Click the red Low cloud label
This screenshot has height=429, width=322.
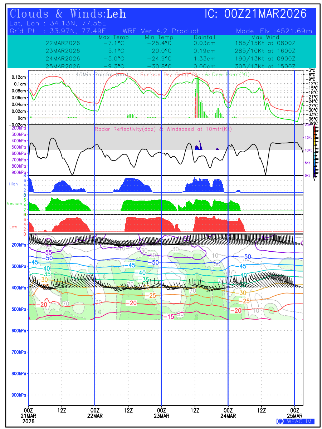point(13,227)
